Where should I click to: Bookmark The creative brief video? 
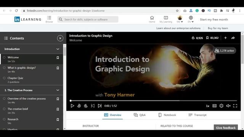pyautogui.click(x=58, y=109)
